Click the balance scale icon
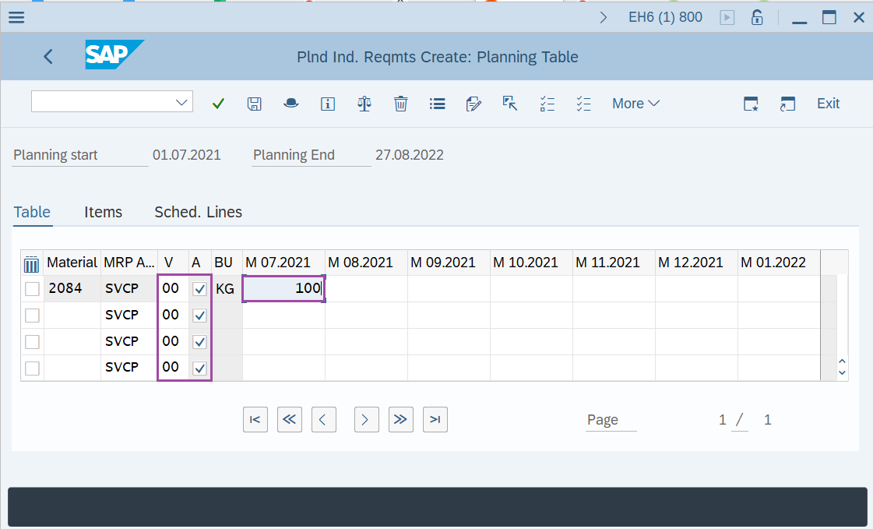Viewport: 873px width, 529px height. coord(364,104)
